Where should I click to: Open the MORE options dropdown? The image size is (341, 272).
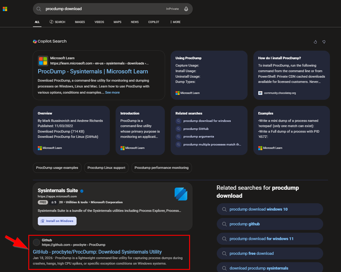(175, 22)
